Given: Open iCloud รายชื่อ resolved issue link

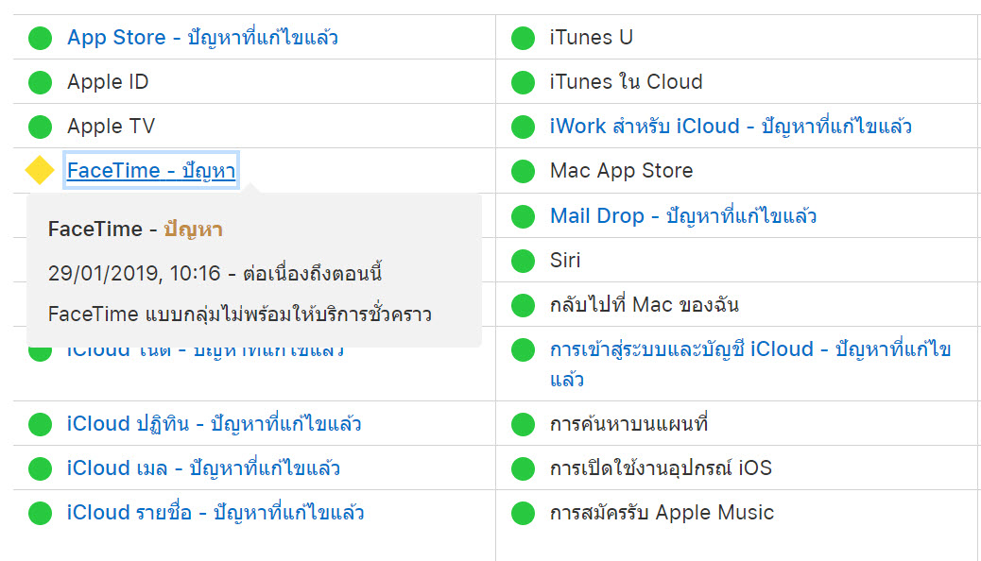Looking at the screenshot, I should pyautogui.click(x=215, y=513).
